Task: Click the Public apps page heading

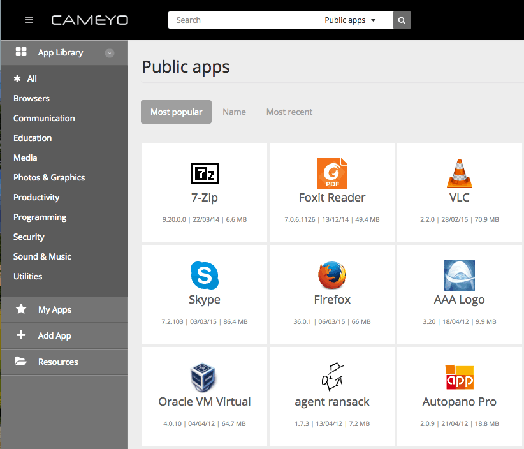Action: (186, 67)
